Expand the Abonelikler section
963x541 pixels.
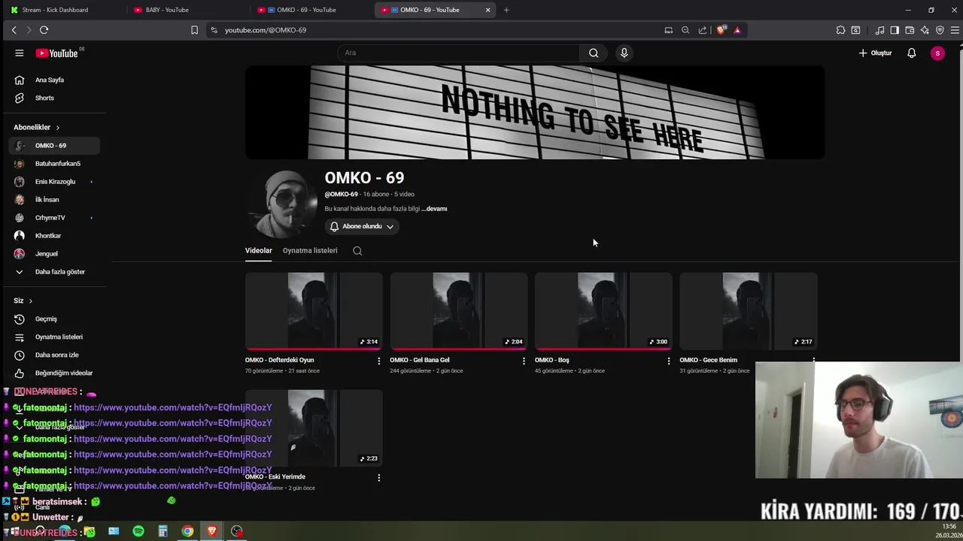tap(36, 127)
